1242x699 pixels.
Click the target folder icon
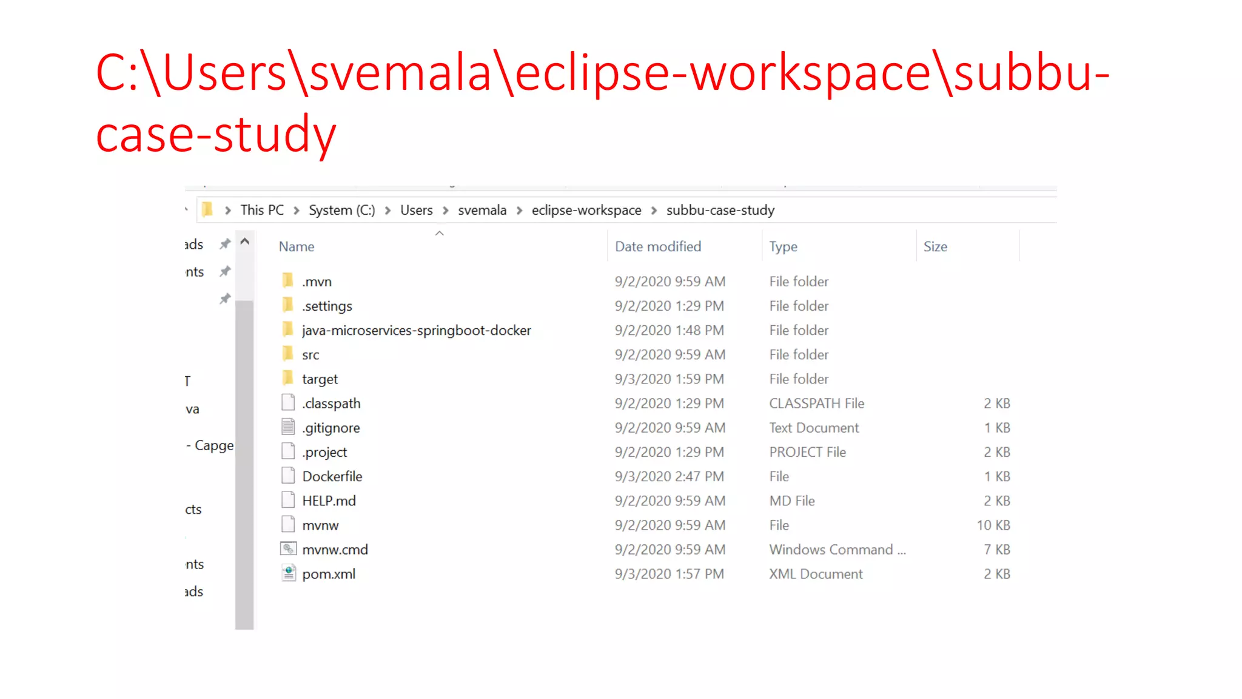(288, 378)
